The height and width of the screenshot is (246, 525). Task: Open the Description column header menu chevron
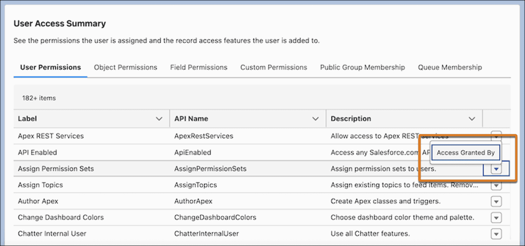472,119
